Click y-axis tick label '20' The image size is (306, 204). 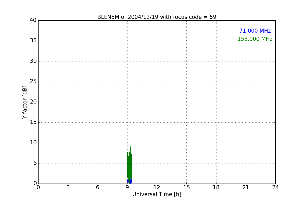[33, 102]
